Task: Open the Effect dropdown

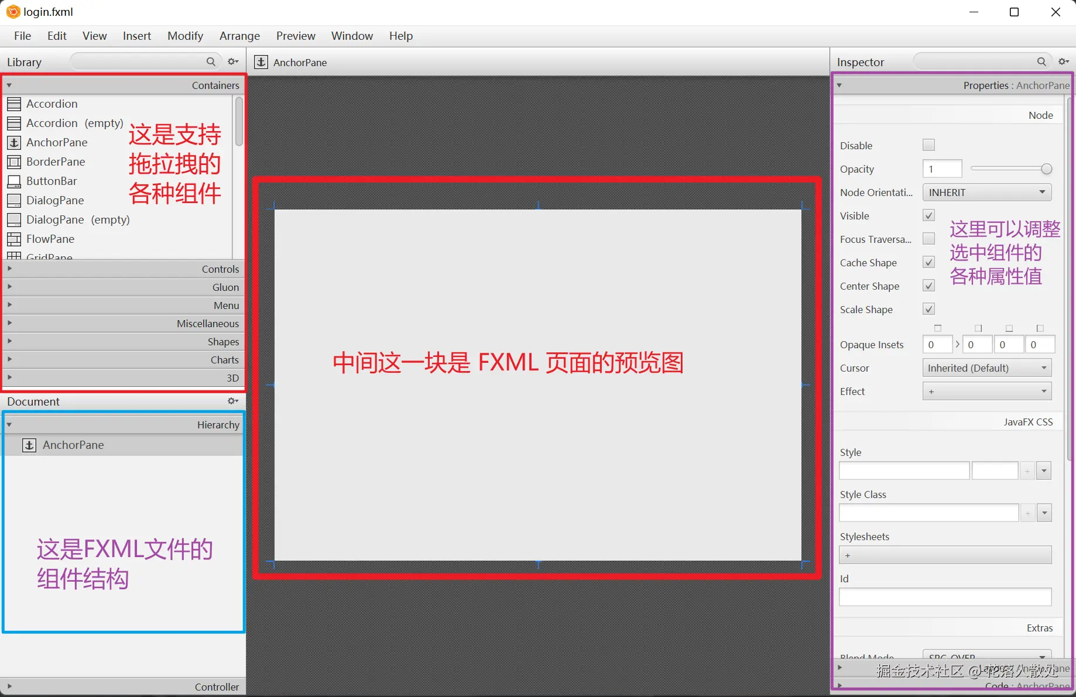Action: (x=987, y=392)
